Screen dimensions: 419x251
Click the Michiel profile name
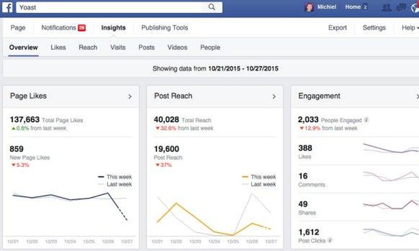coord(326,7)
